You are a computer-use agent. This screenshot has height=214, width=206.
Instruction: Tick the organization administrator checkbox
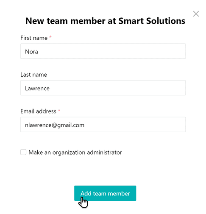coord(23,152)
